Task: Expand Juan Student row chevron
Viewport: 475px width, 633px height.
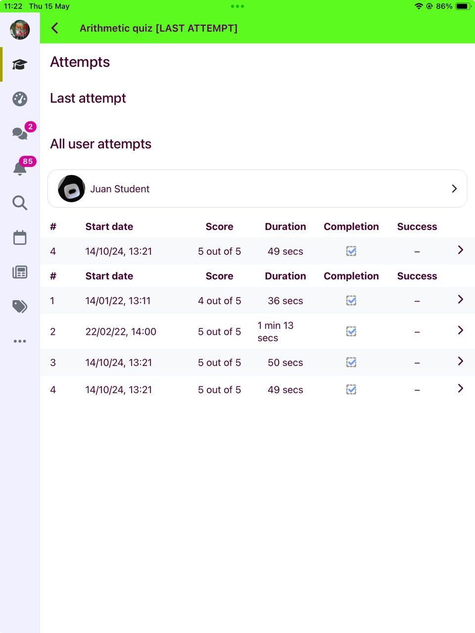Action: coord(454,188)
